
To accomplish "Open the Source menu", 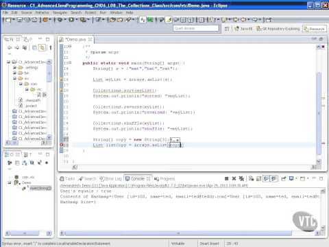I will [27, 12].
